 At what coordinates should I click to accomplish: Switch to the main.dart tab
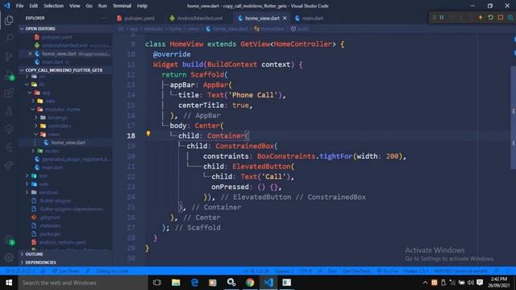pos(309,19)
